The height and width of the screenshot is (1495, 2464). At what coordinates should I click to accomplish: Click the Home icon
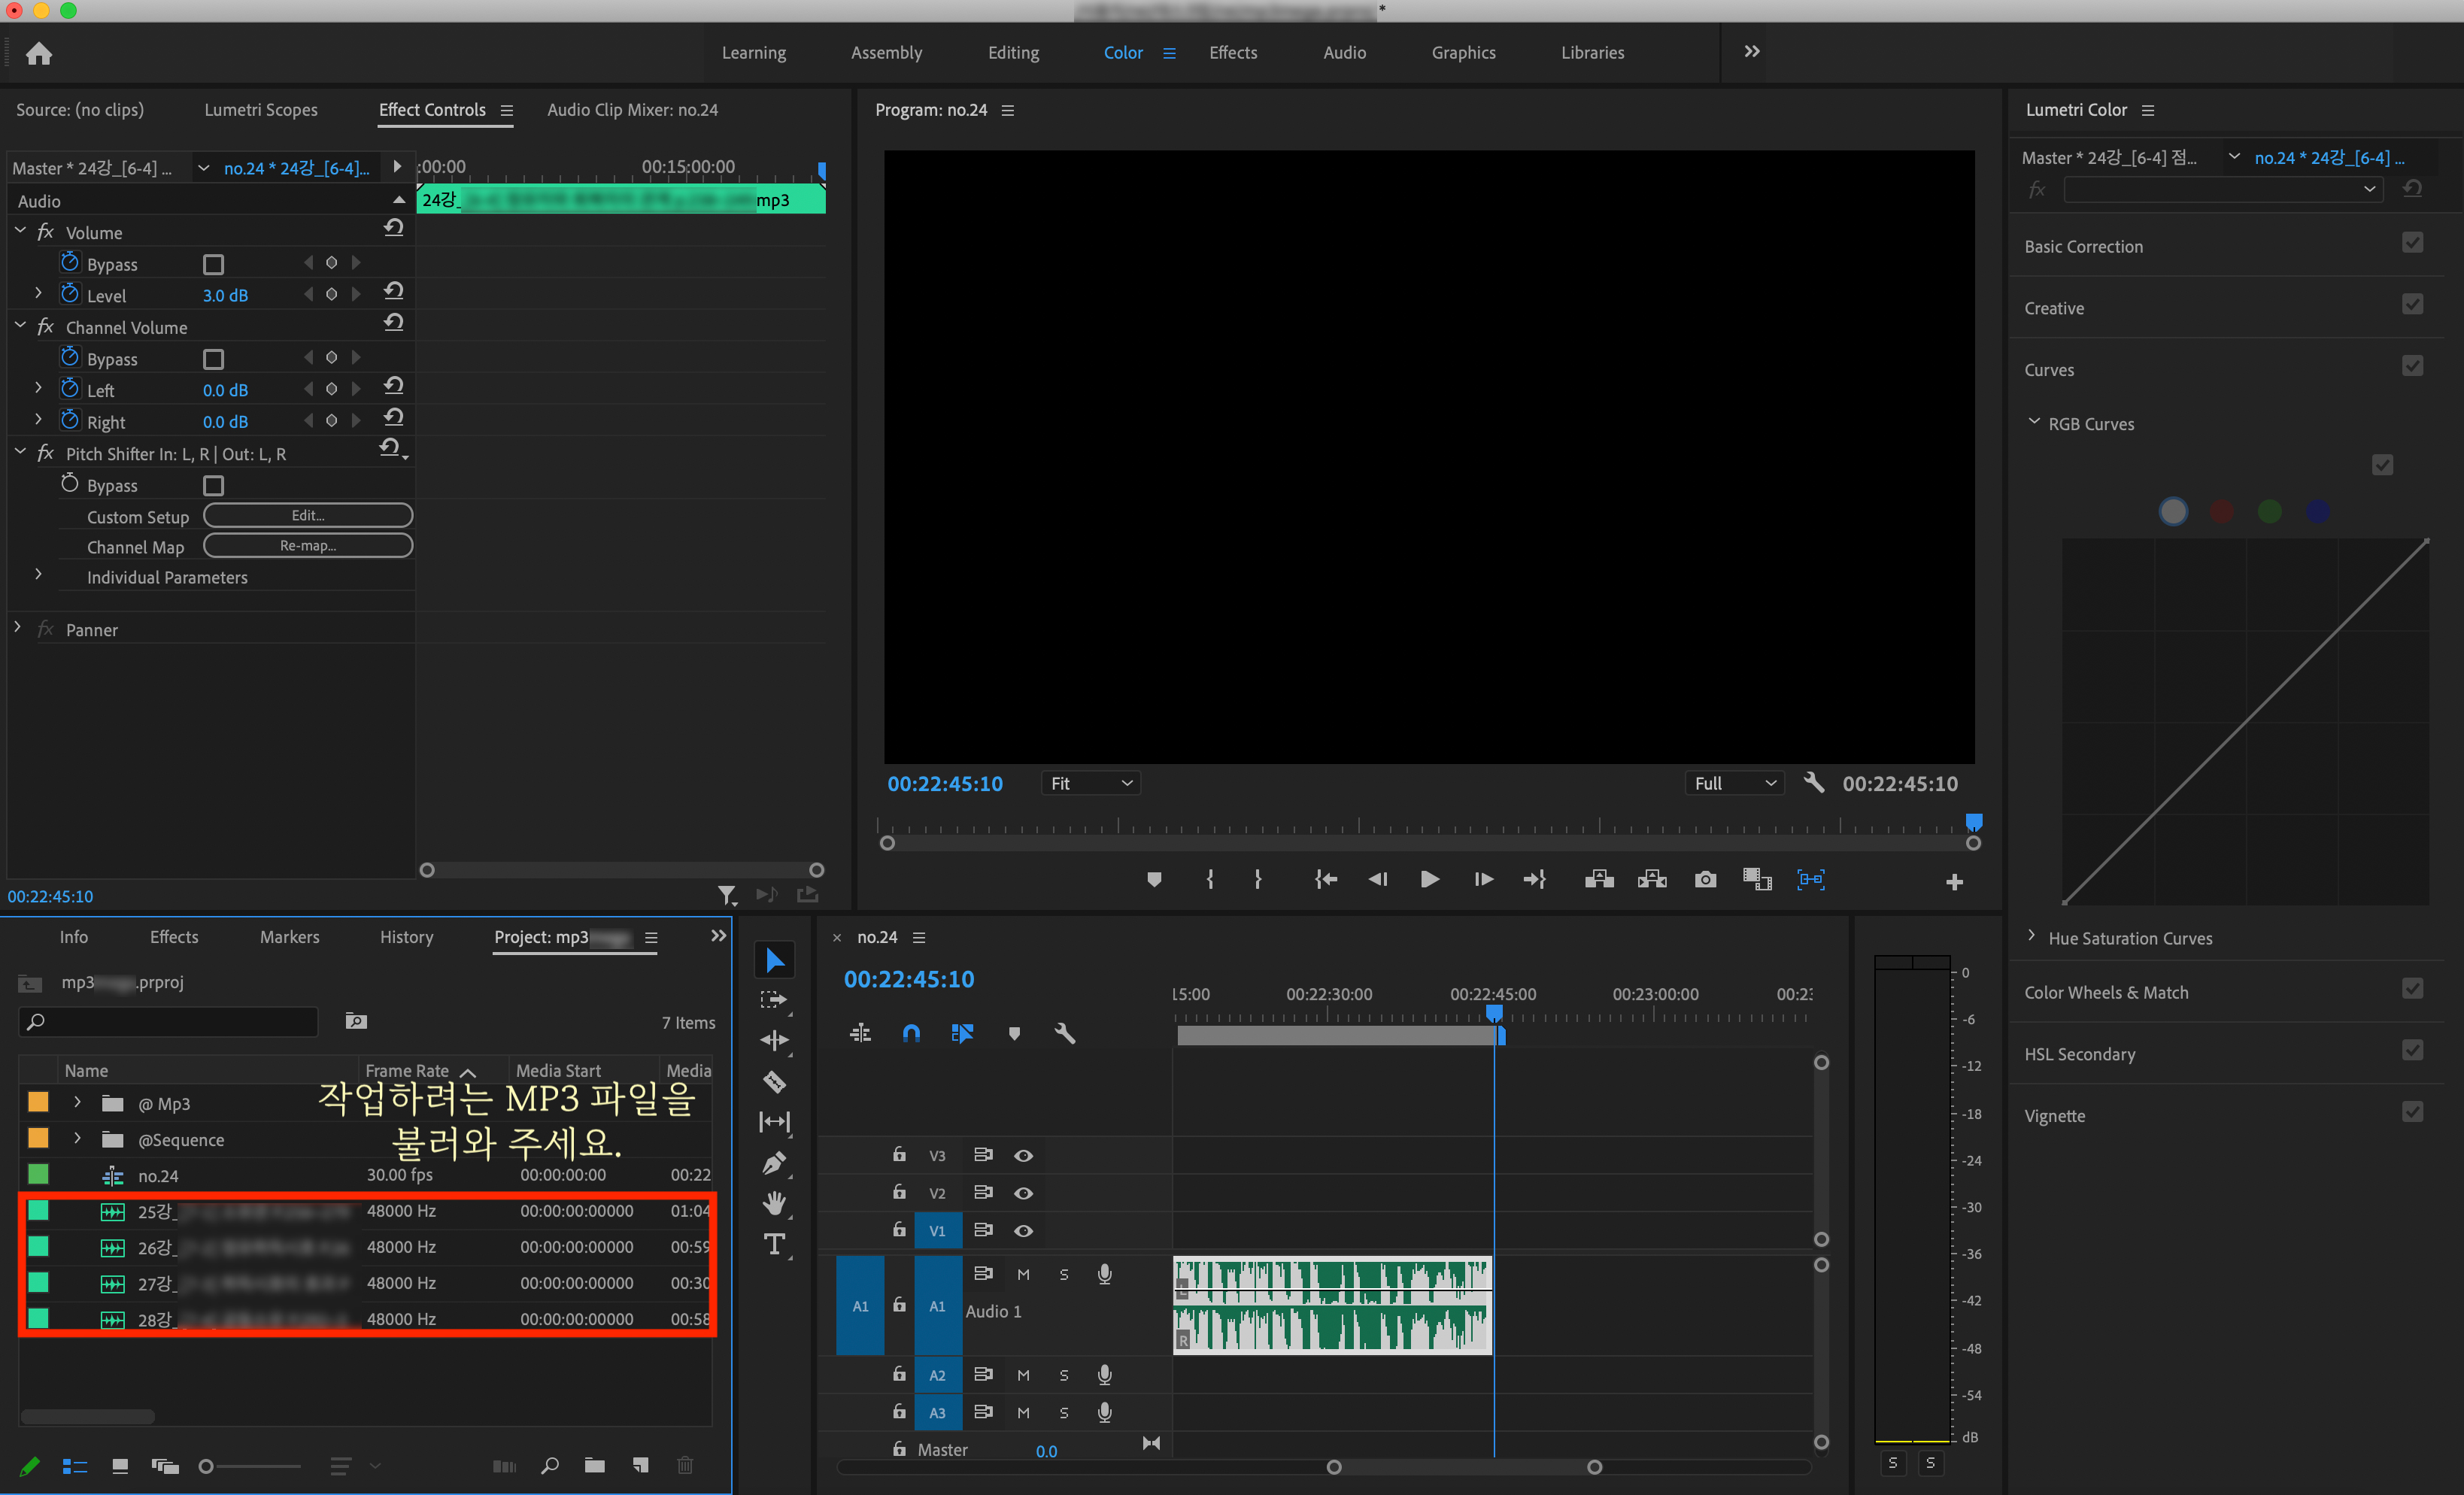(39, 53)
